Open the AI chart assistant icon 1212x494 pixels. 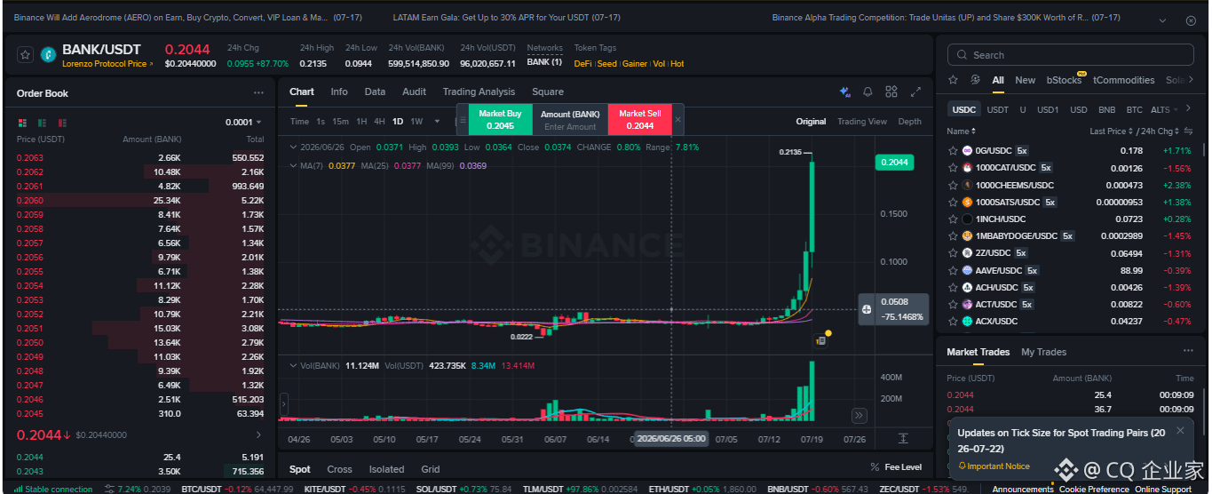point(844,92)
